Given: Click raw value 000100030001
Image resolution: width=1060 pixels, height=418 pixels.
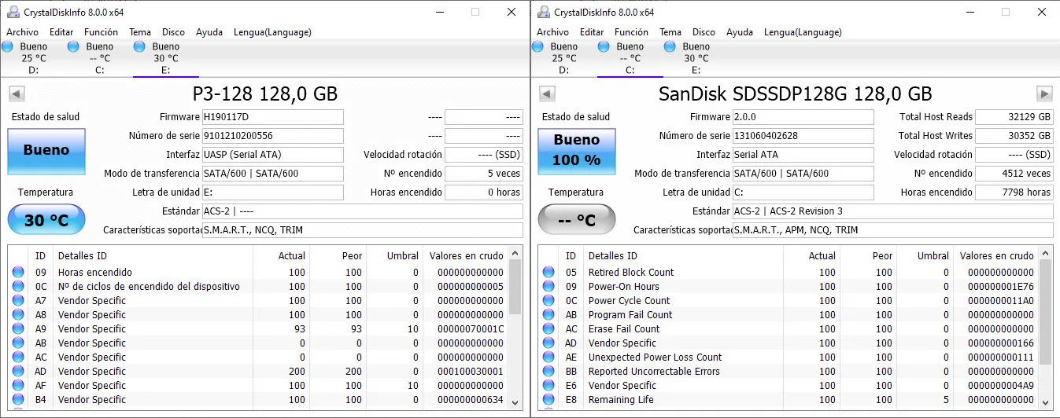Looking at the screenshot, I should 471,372.
